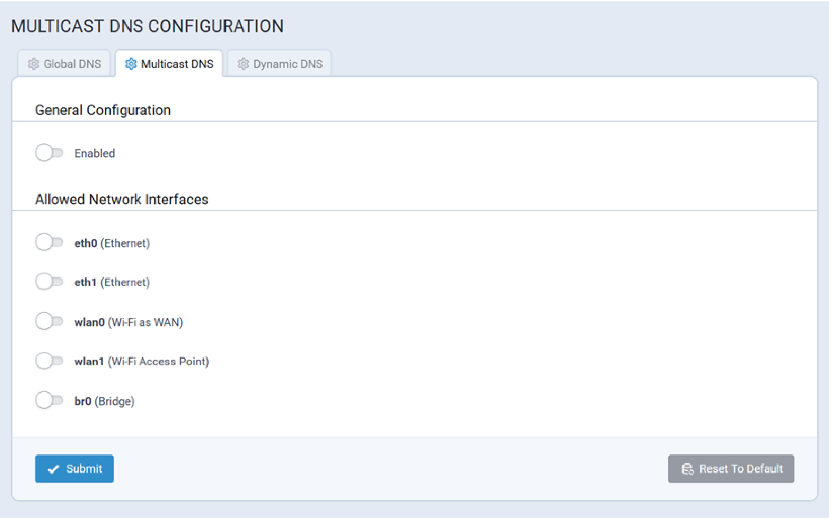Turn on wlan1 Wi-Fi Access Point toggle
Viewport: 829px width, 518px height.
coord(49,361)
